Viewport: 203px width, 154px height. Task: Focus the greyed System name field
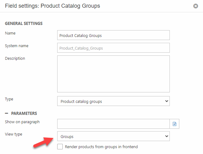click(113, 48)
